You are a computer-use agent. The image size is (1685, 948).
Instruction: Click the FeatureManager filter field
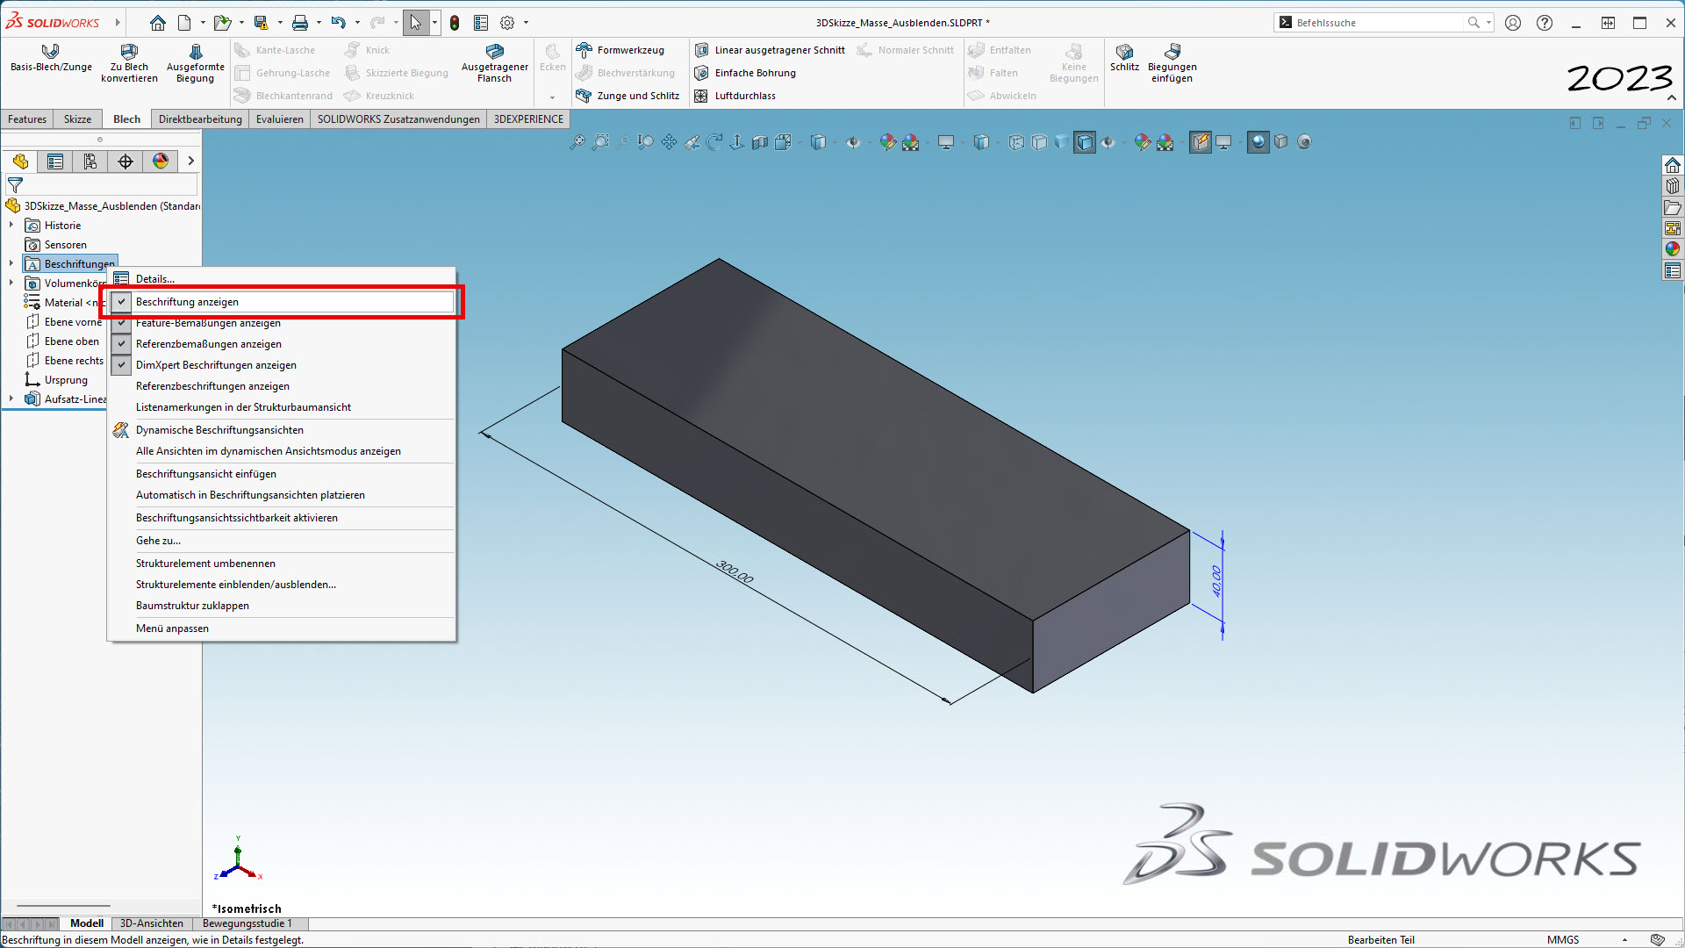click(102, 185)
